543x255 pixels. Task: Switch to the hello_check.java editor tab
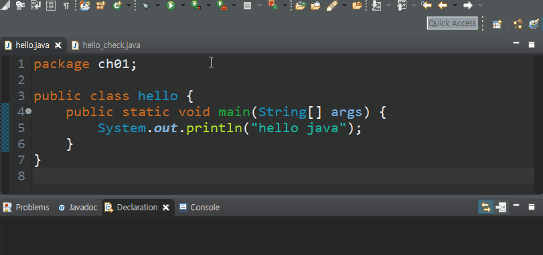coord(106,45)
